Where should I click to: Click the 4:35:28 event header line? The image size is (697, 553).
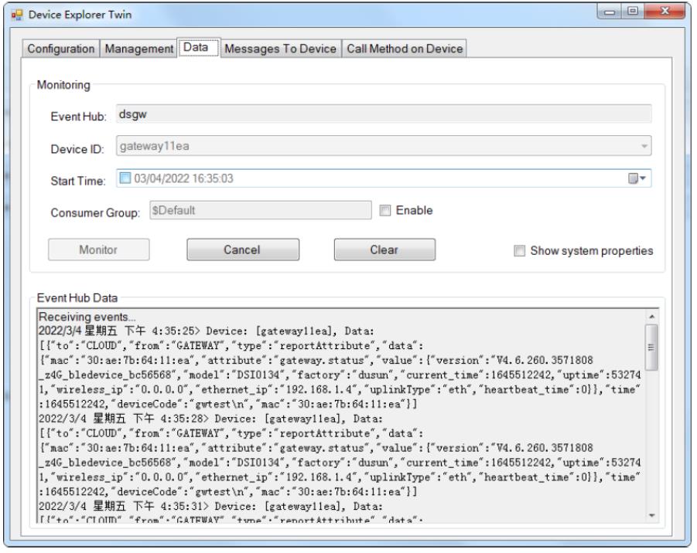pos(210,419)
